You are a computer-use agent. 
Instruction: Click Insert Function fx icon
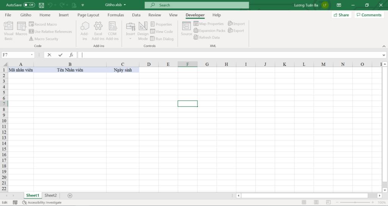click(71, 55)
